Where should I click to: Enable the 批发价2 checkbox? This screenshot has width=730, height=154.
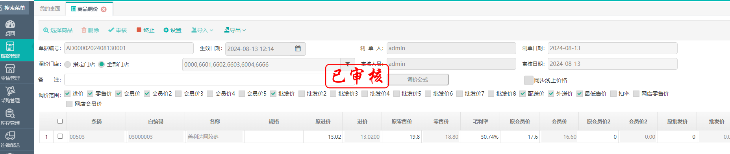click(301, 94)
